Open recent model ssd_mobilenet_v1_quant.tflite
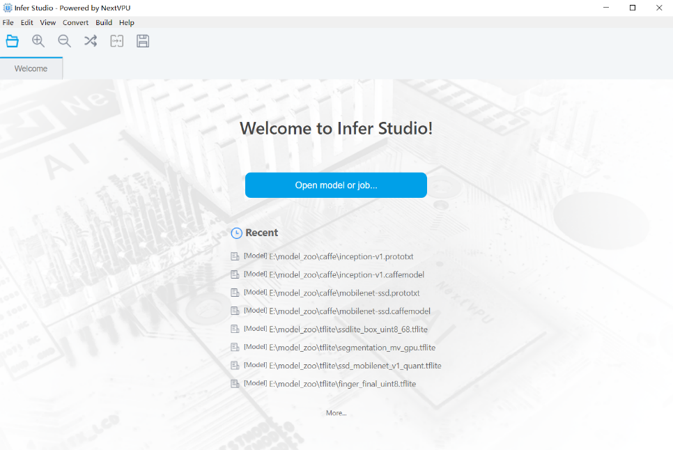The image size is (673, 450). click(355, 366)
